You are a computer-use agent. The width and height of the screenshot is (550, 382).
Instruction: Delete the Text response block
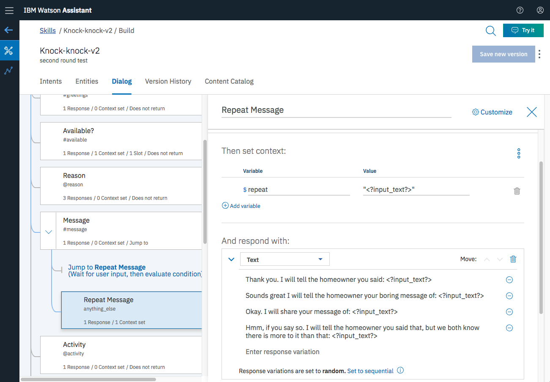coord(513,259)
